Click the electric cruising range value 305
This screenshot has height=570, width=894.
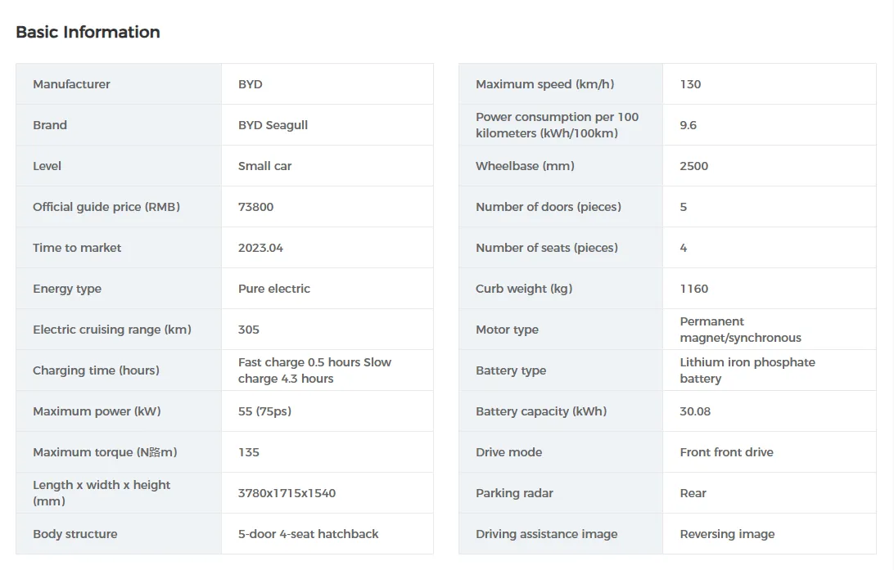(x=249, y=330)
